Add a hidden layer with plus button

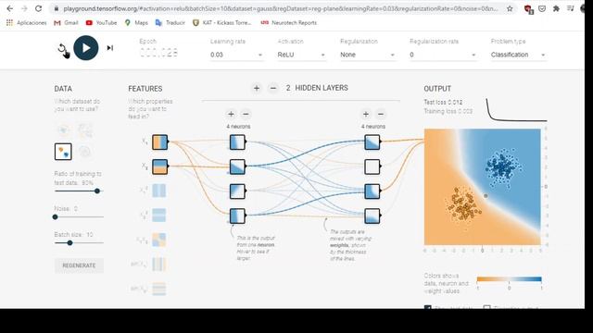pos(257,89)
